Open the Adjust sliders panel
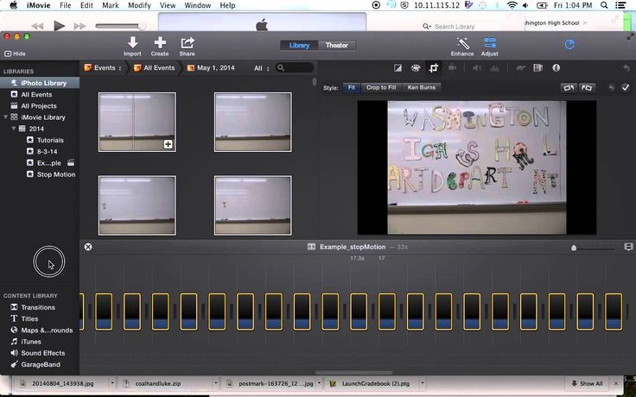636x397 pixels. (x=490, y=42)
